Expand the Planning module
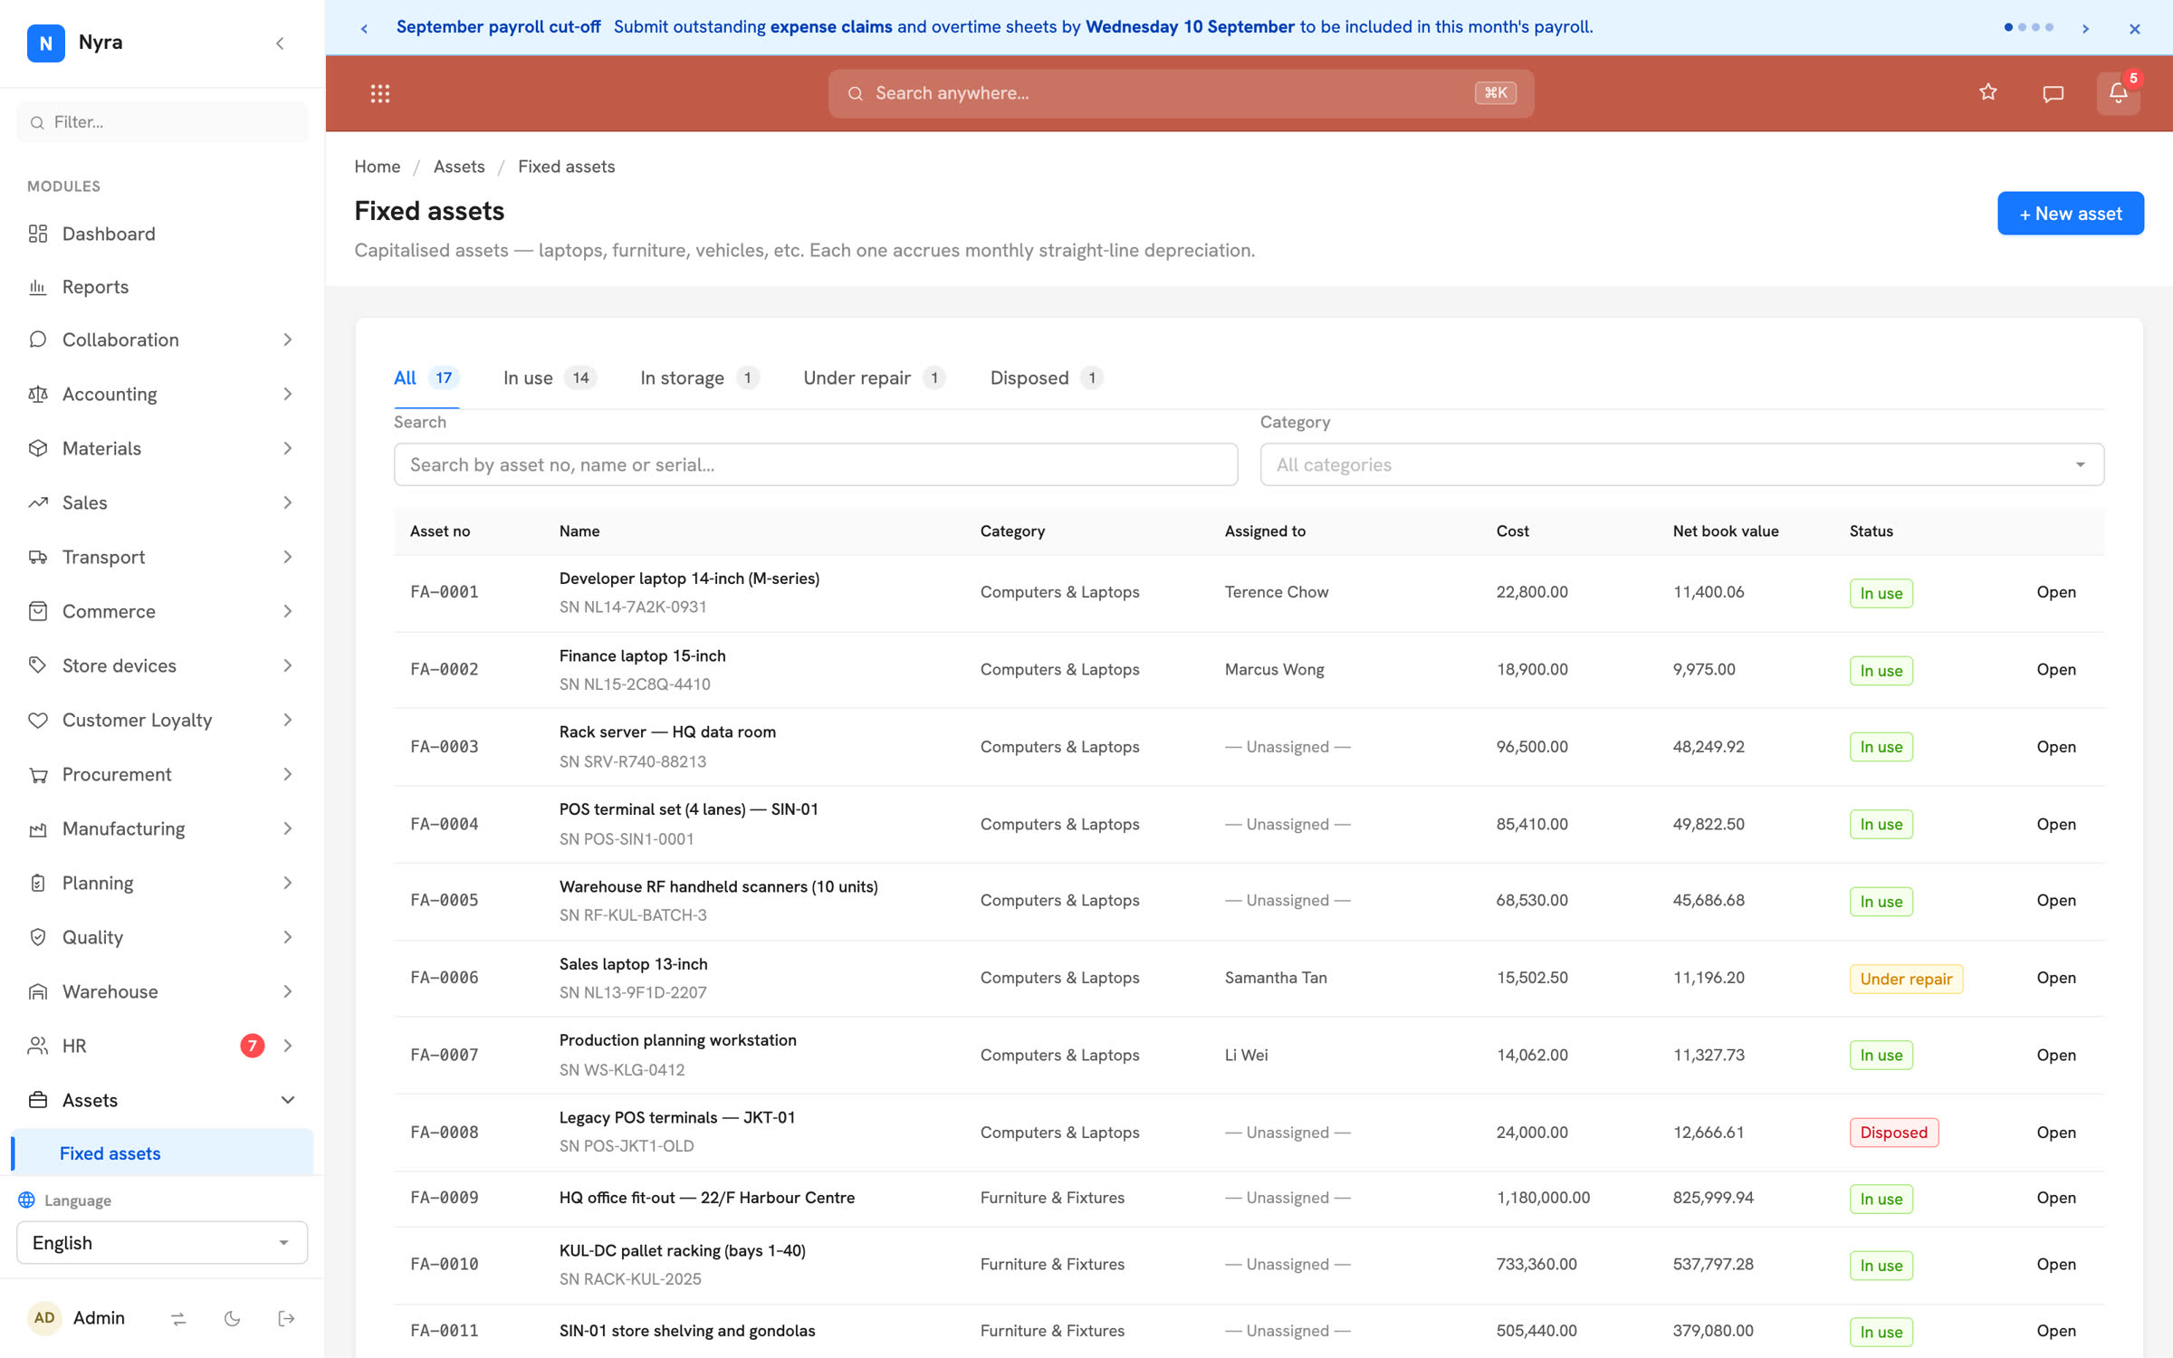Viewport: 2173px width, 1358px height. [162, 883]
